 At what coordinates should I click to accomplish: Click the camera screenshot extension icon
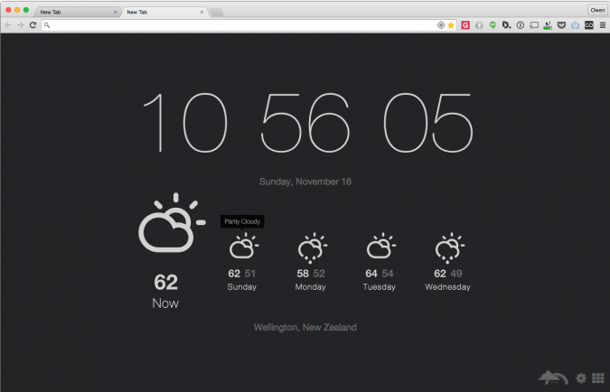click(x=575, y=25)
